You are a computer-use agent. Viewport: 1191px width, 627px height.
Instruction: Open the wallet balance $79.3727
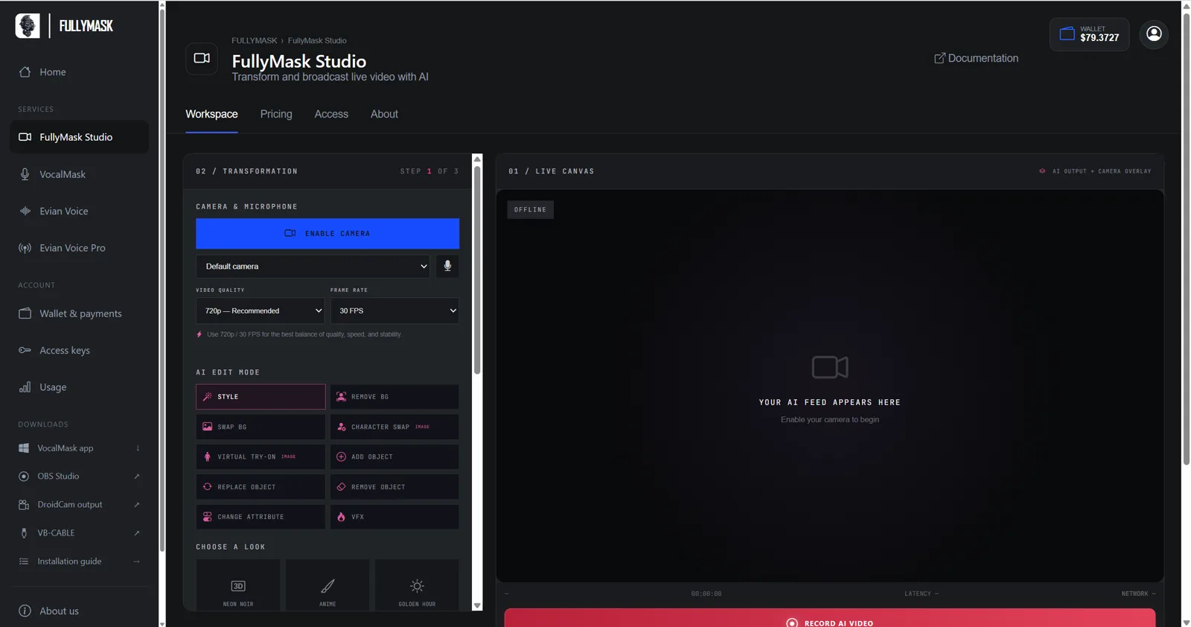[1089, 34]
